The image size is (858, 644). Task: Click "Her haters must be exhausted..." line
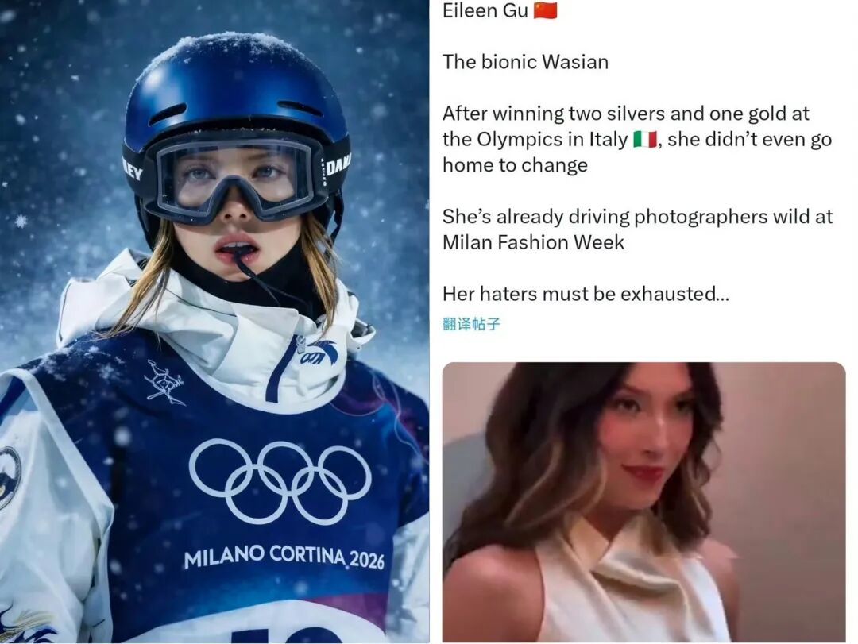click(586, 294)
